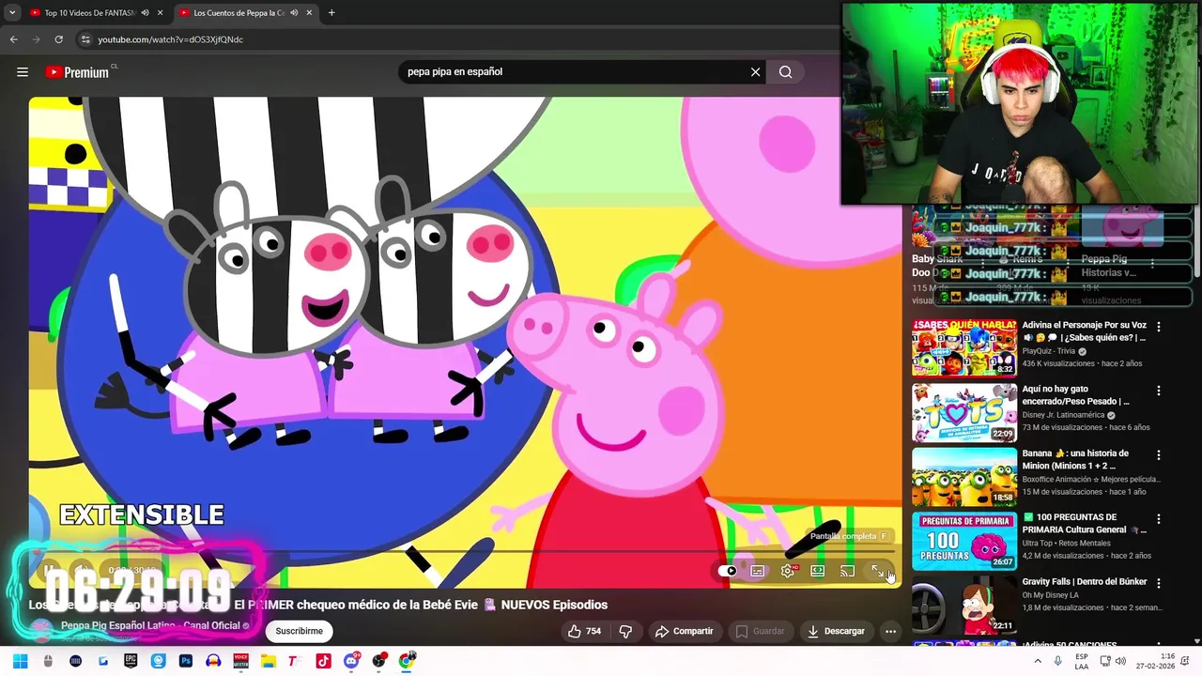Enter full screen with the player button
1202x676 pixels.
877,571
